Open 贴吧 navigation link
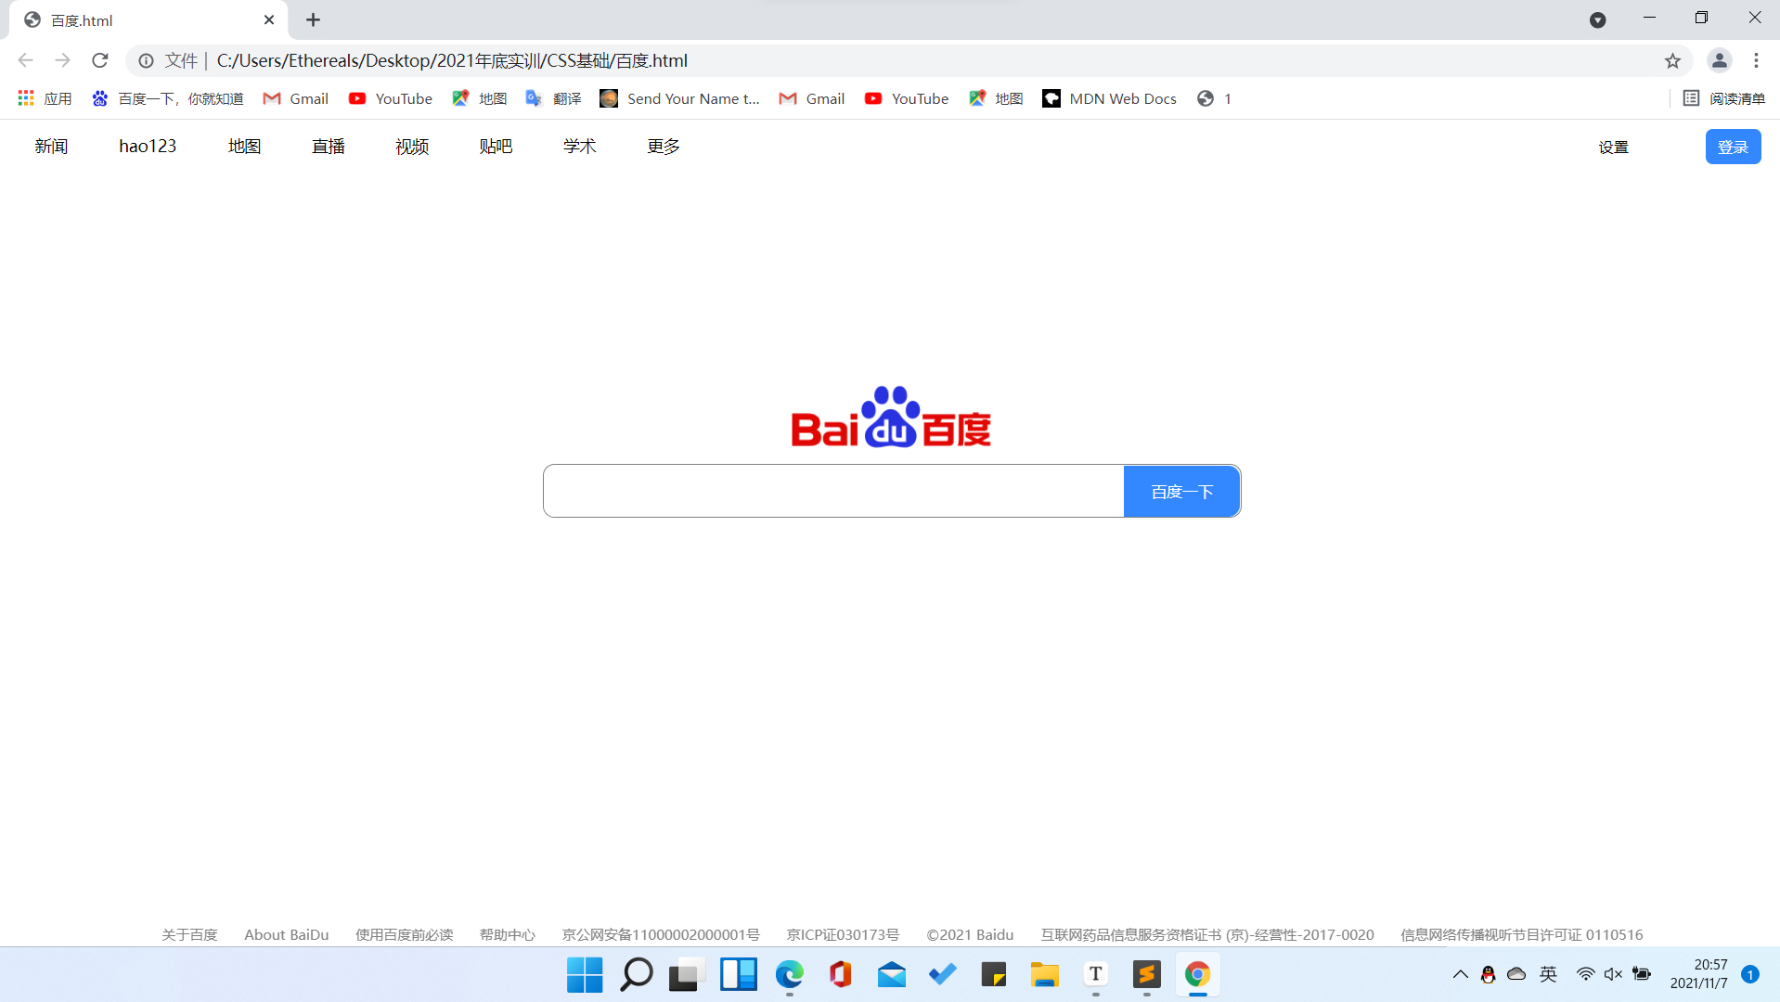The image size is (1780, 1002). (496, 147)
